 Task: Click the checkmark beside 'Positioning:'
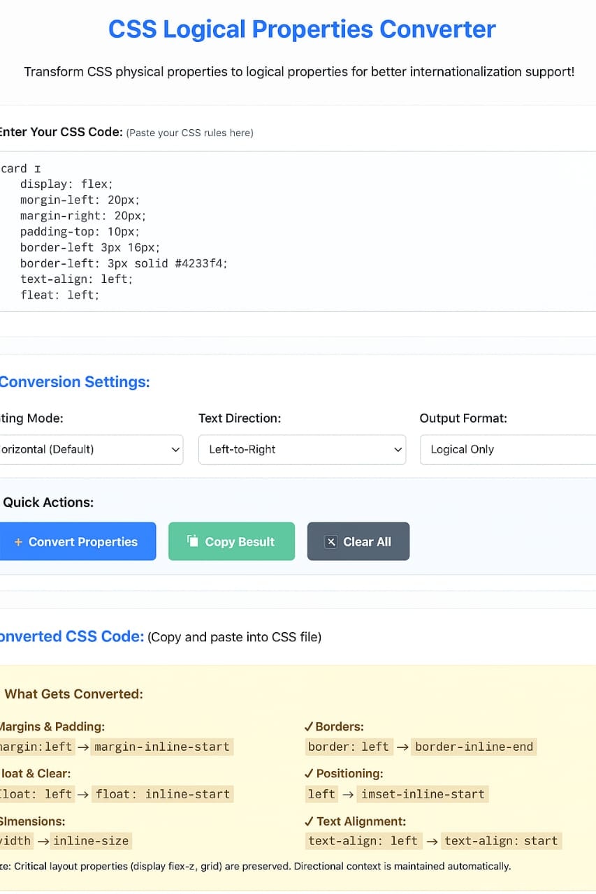(x=309, y=774)
